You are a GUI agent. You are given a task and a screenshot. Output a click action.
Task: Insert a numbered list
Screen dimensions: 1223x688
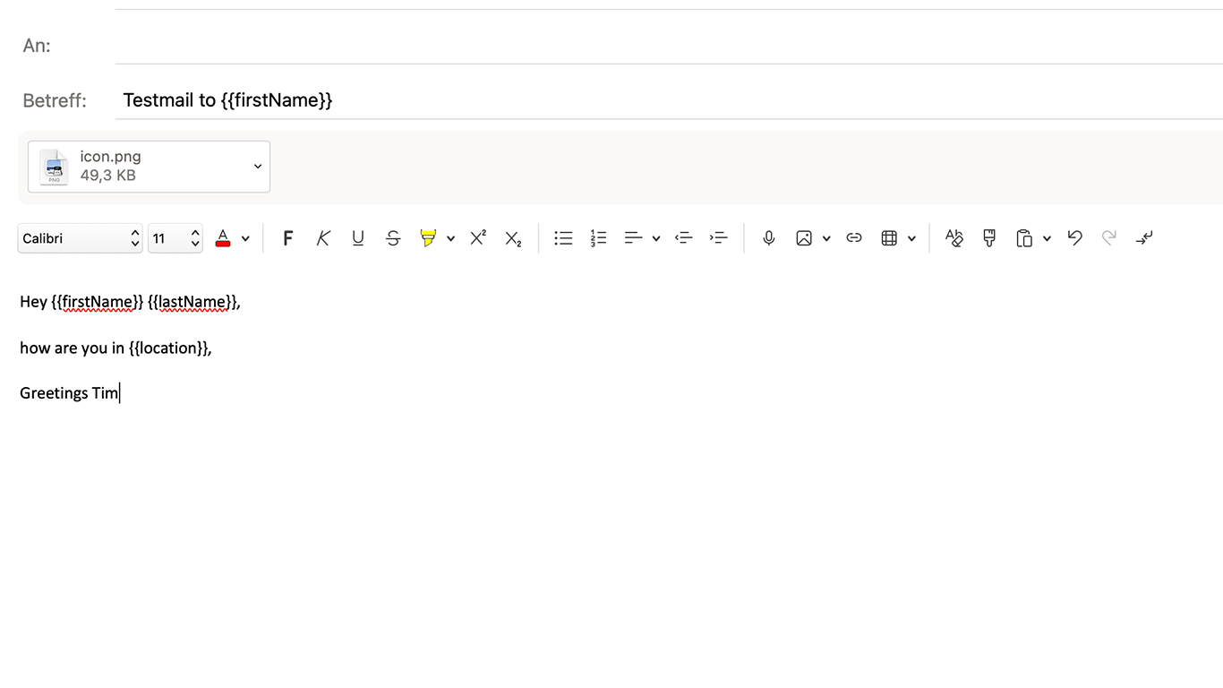tap(599, 238)
